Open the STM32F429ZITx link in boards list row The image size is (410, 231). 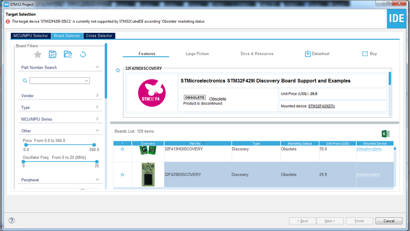tap(368, 175)
